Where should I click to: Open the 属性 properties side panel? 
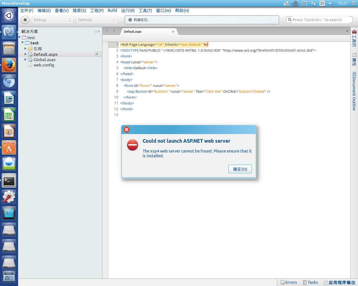[354, 59]
